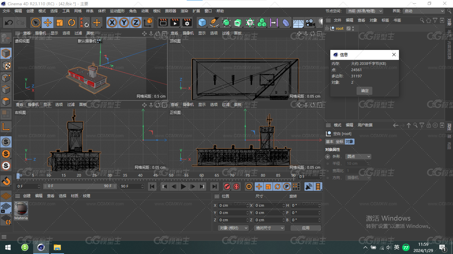Open the 圆点 shape dropdown

pyautogui.click(x=358, y=156)
